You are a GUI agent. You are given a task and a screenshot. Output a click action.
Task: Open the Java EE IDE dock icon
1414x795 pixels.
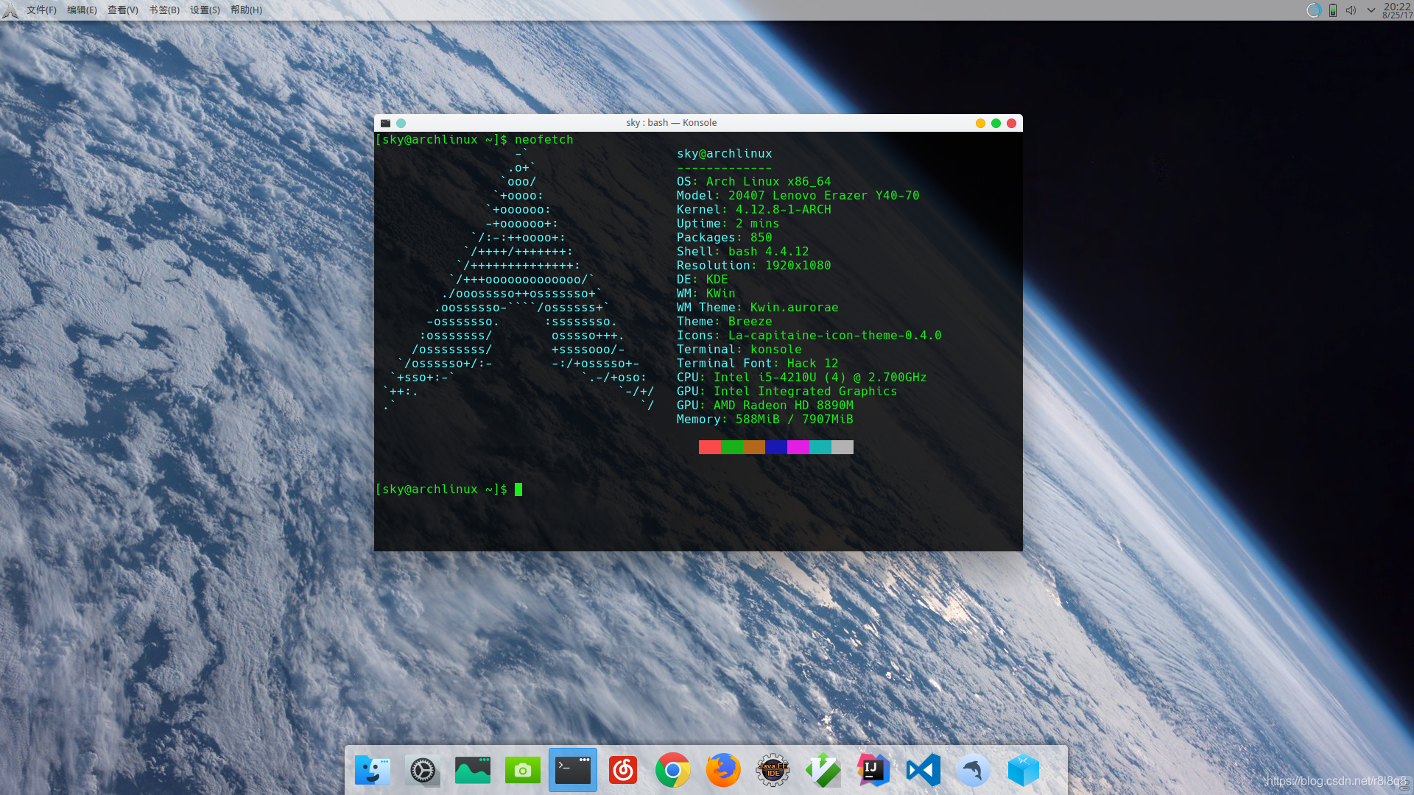pyautogui.click(x=773, y=770)
